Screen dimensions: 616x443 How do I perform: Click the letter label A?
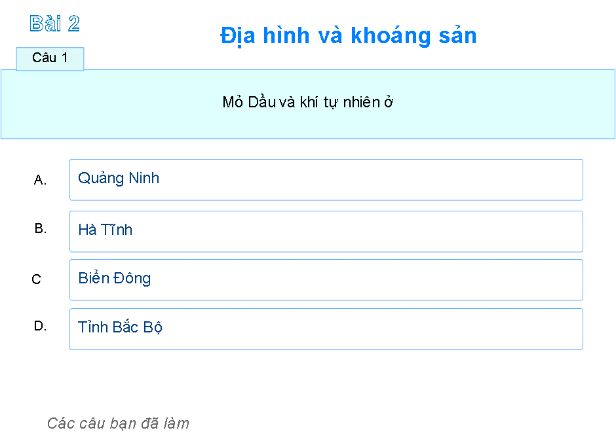(40, 180)
